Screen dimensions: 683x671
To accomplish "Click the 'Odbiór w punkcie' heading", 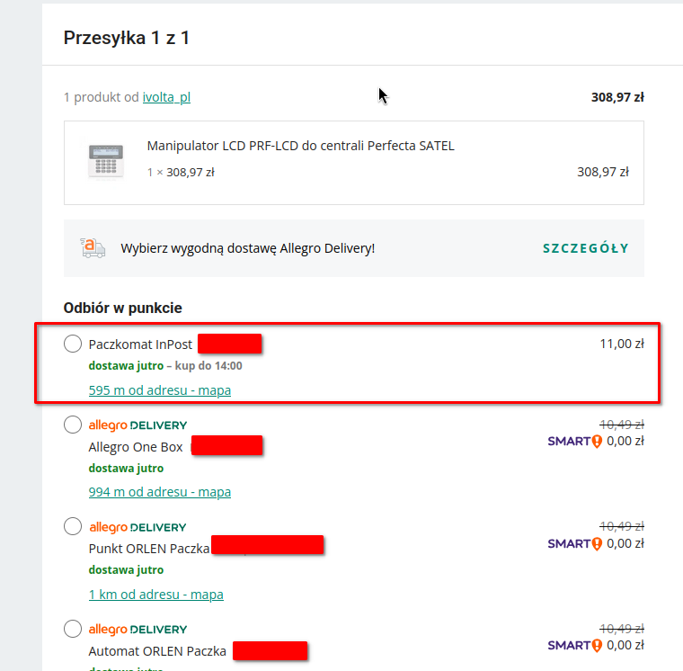I will tap(123, 308).
